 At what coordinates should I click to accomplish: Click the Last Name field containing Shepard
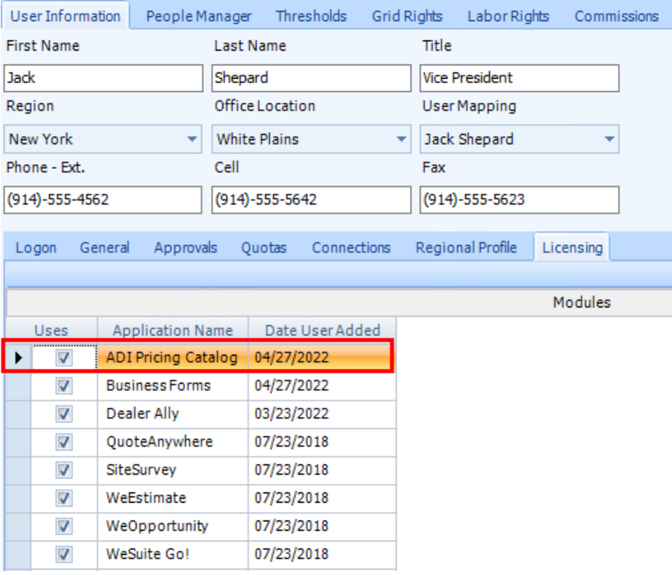[312, 78]
